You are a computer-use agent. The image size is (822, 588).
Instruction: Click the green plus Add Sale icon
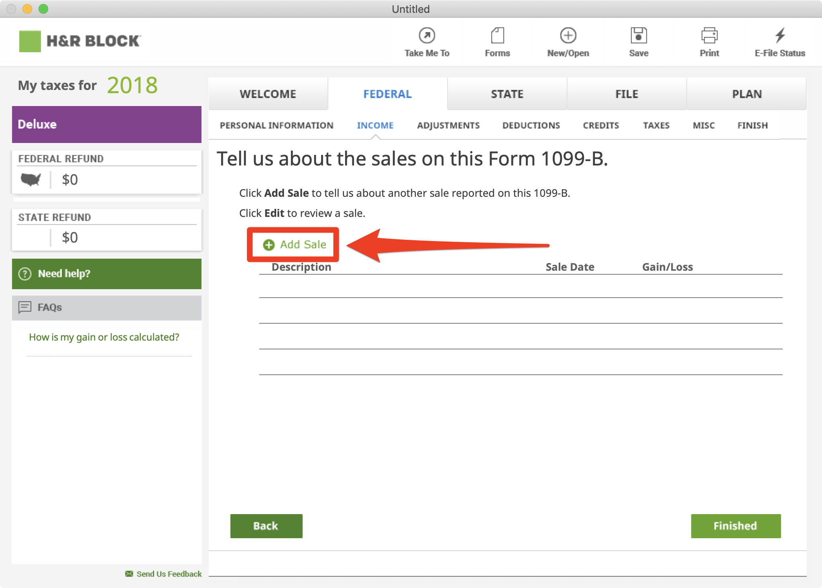pos(269,245)
